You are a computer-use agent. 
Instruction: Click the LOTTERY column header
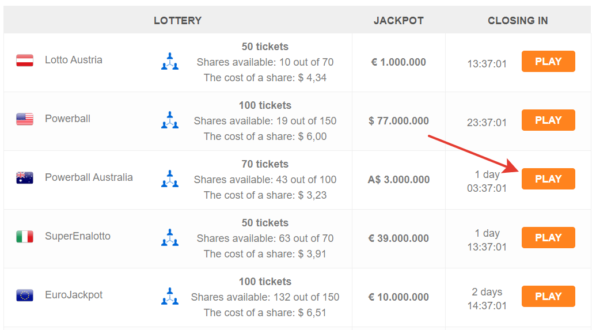point(177,21)
